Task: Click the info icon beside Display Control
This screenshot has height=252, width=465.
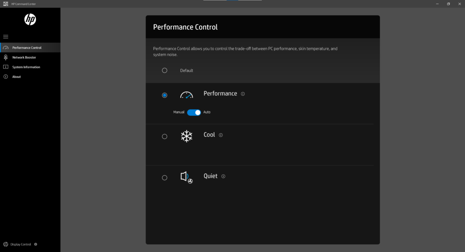Action: (35, 244)
